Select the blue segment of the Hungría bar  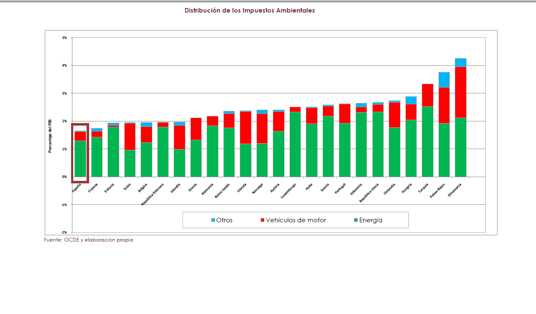coord(411,100)
